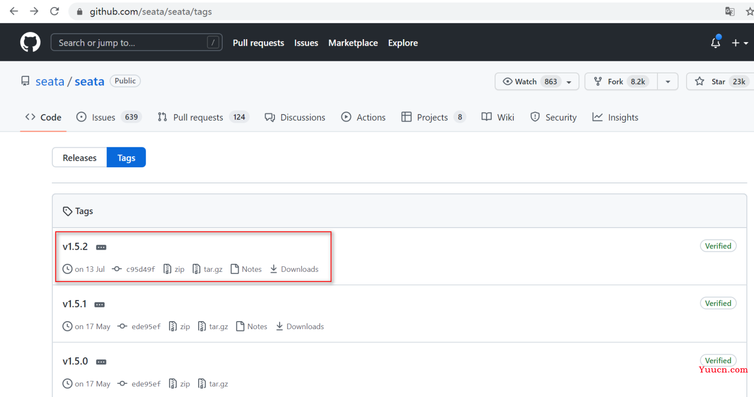Open the v1.5.2 Notes

[x=246, y=269]
